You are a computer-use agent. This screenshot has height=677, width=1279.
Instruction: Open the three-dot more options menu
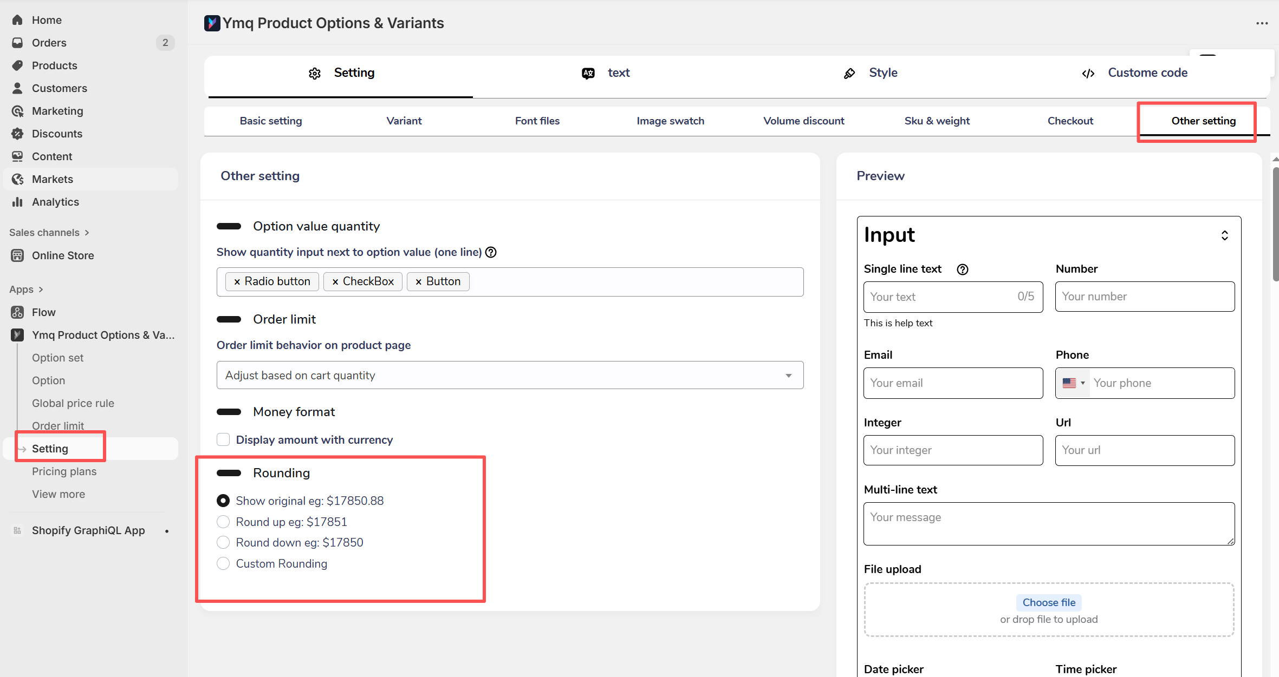1262,23
